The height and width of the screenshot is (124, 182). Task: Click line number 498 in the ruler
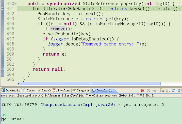pyautogui.click(x=10, y=44)
